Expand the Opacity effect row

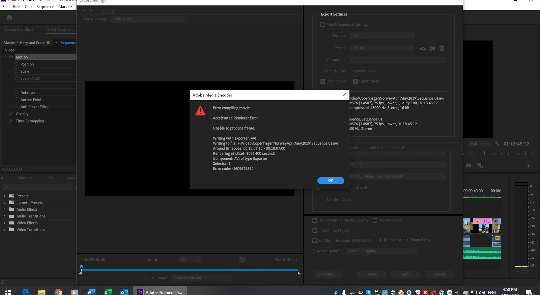tap(5, 114)
